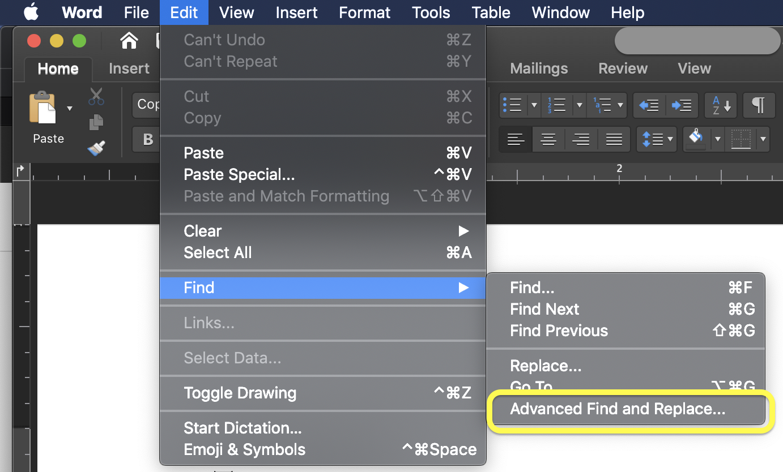The image size is (783, 472).
Task: Click the Sort A-Z icon
Action: 721,105
